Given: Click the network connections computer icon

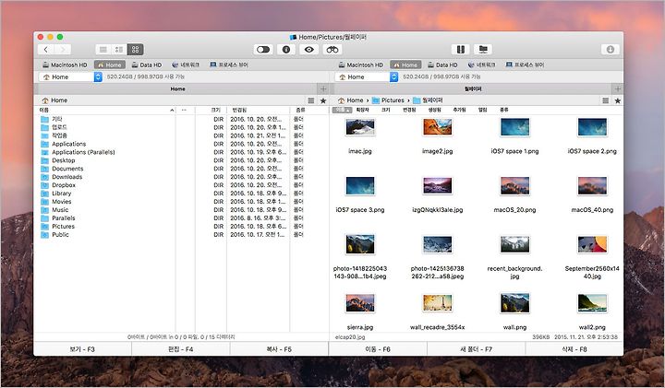Looking at the screenshot, I should [x=483, y=50].
